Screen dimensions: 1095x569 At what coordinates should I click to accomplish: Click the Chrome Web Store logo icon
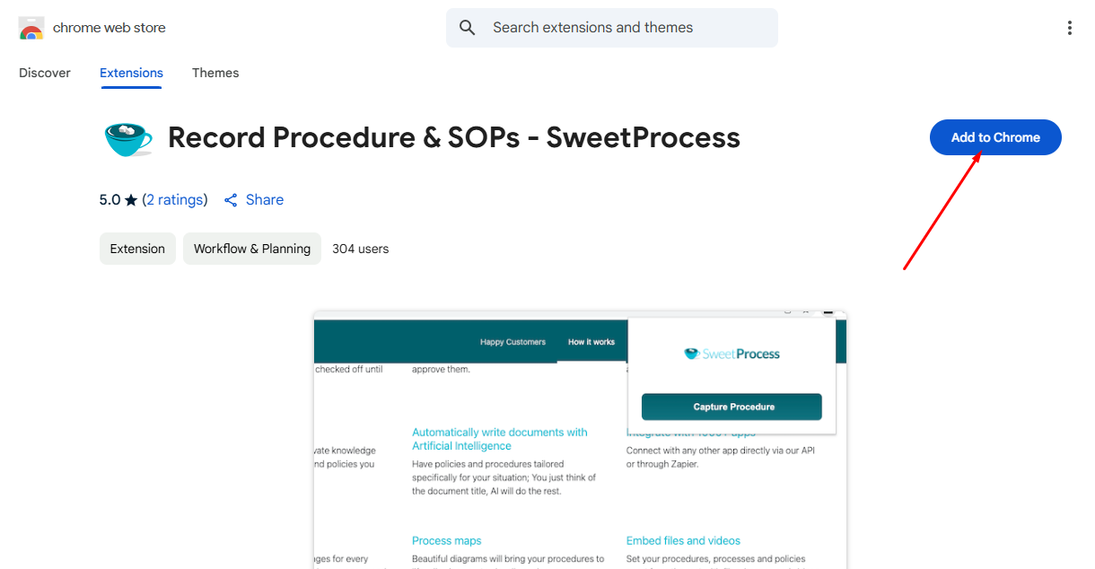click(x=31, y=28)
